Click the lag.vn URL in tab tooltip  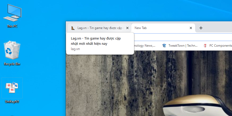click(75, 49)
